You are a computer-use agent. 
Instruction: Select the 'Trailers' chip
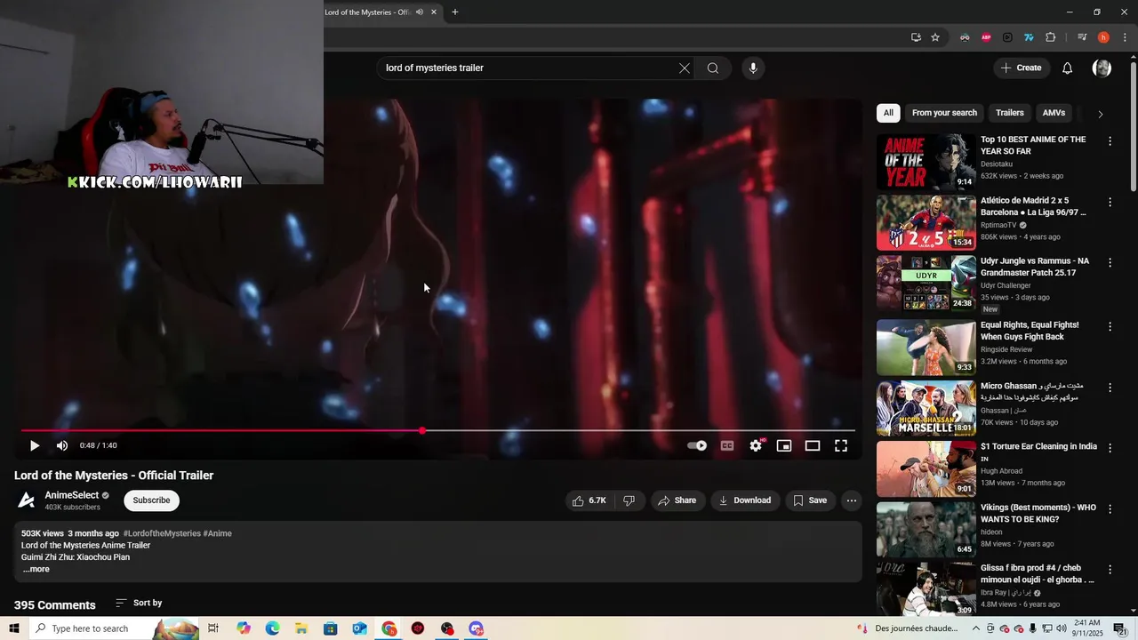[1010, 113]
